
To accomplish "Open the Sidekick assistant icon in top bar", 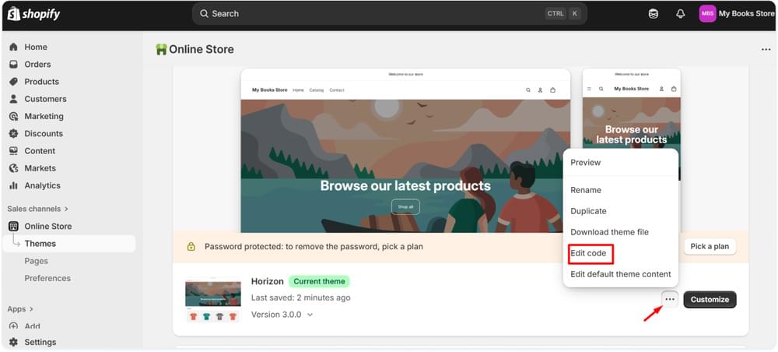I will pyautogui.click(x=654, y=14).
